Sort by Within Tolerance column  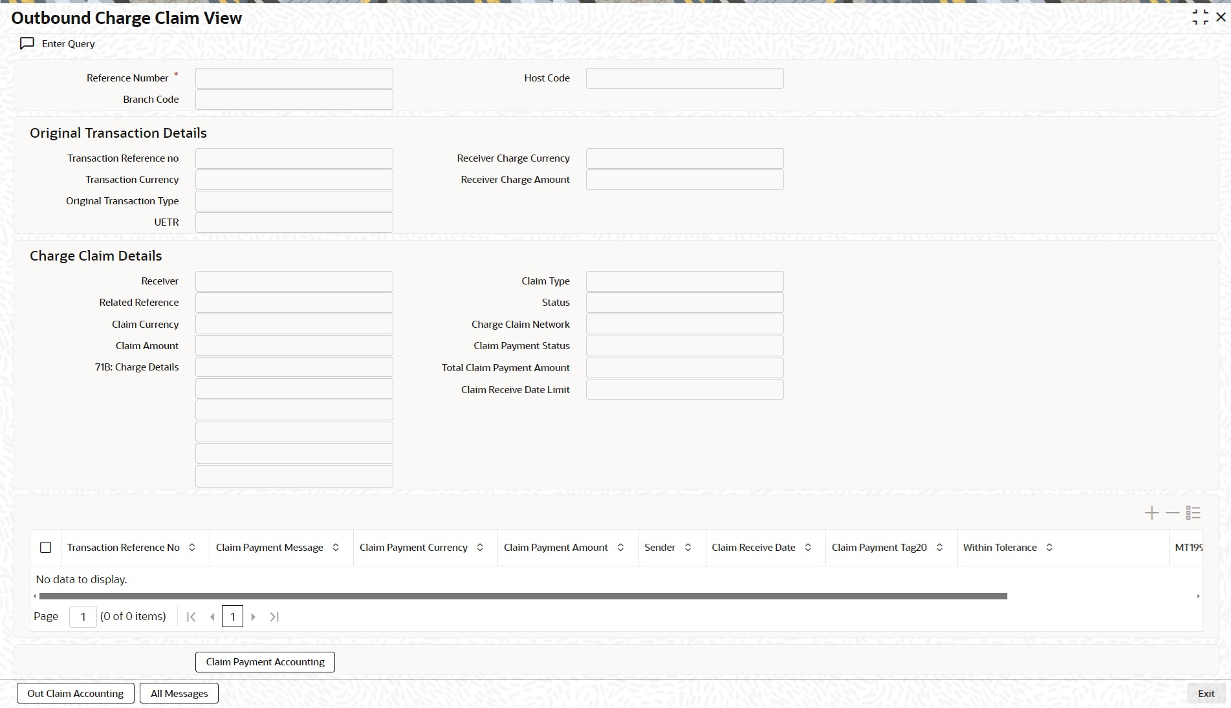(x=1049, y=548)
